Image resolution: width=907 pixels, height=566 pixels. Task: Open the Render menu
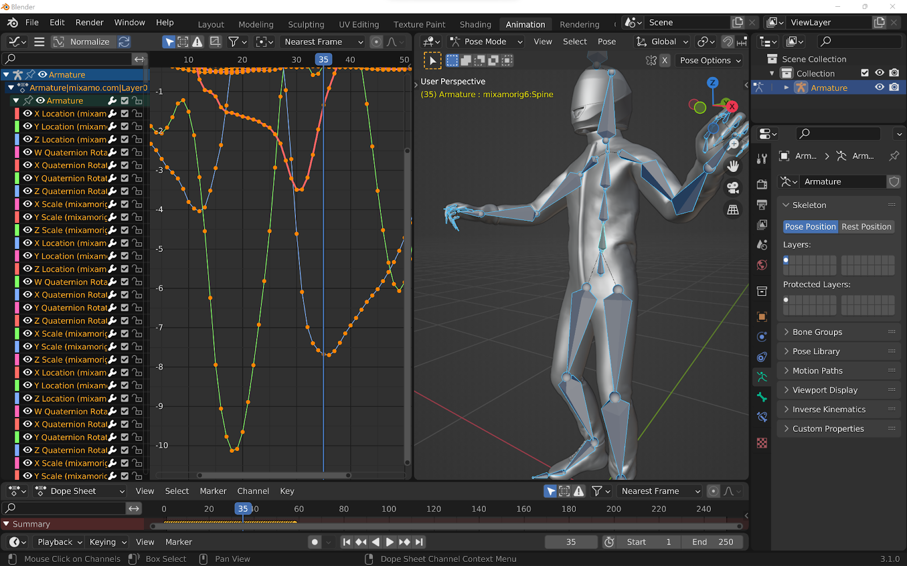point(90,23)
